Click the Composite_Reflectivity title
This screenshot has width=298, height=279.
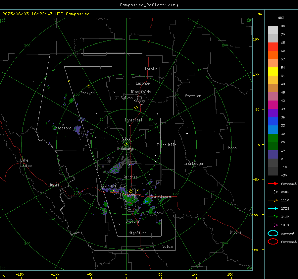click(x=149, y=5)
